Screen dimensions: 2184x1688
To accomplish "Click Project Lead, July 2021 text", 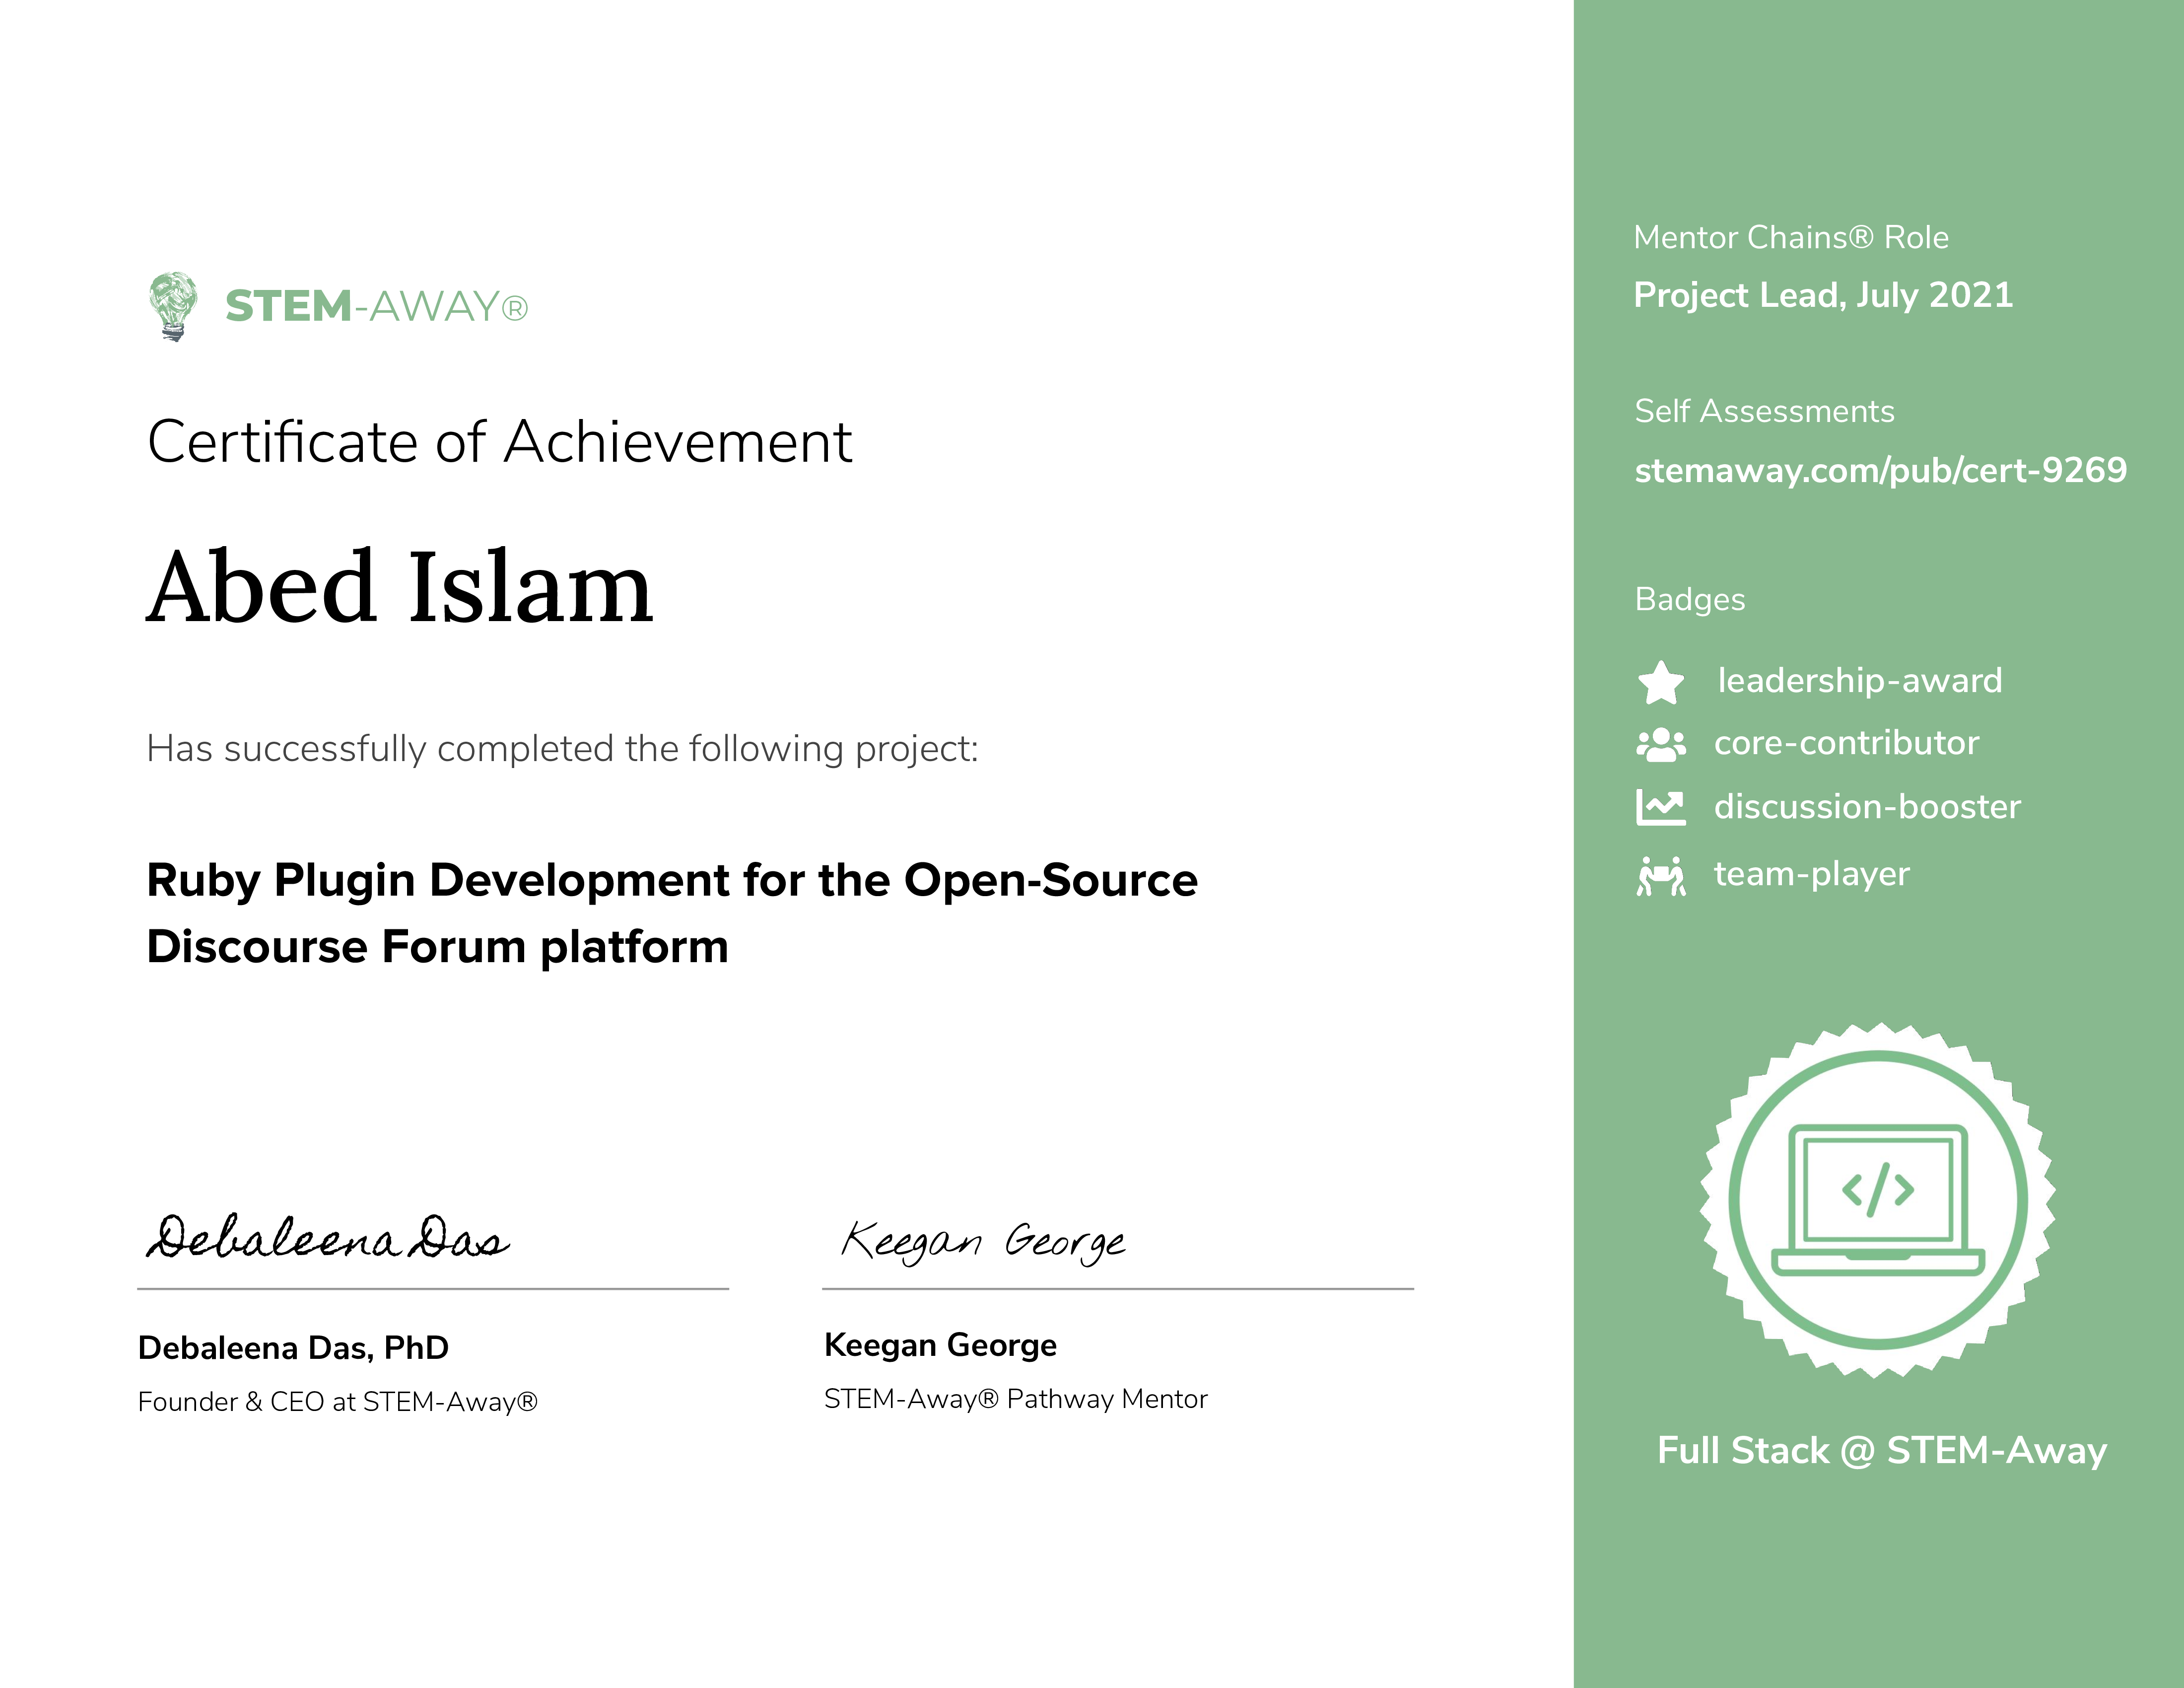I will coord(1823,295).
